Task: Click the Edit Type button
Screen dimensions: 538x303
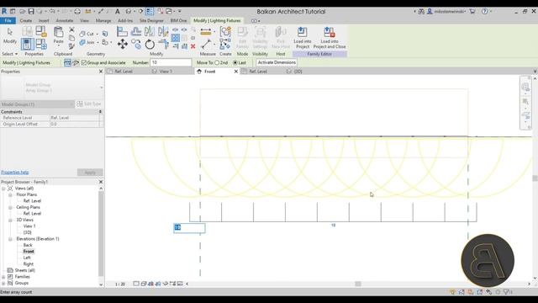Action: pos(89,104)
